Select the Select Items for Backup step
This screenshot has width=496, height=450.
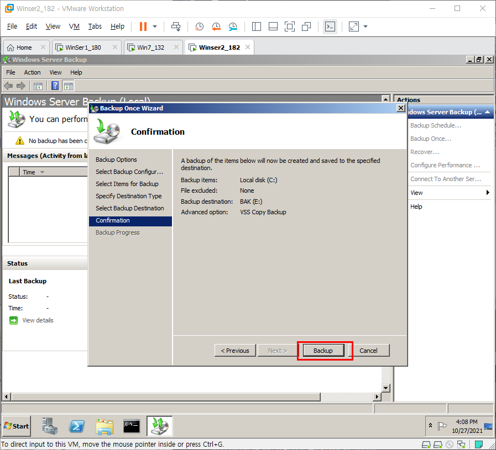pos(127,184)
